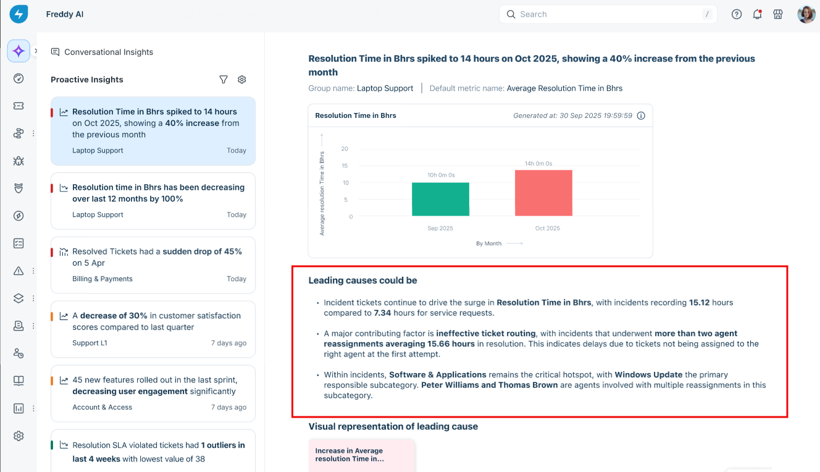This screenshot has height=472, width=820.
Task: Open the help question mark icon
Action: point(737,14)
